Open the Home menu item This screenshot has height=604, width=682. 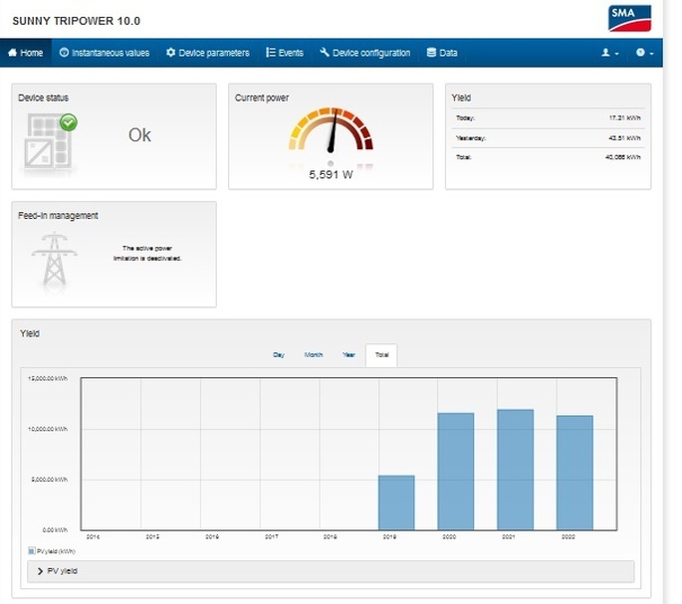point(26,53)
